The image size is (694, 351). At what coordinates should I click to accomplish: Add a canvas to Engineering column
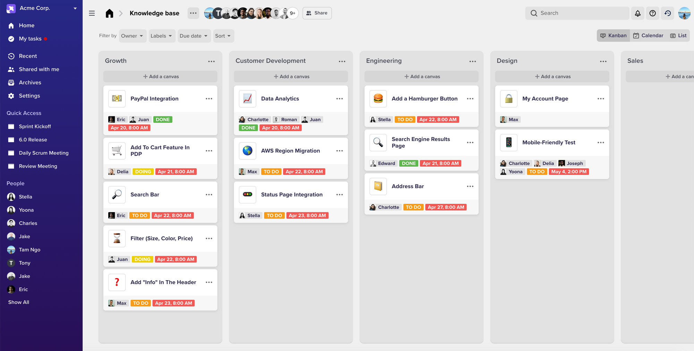422,76
